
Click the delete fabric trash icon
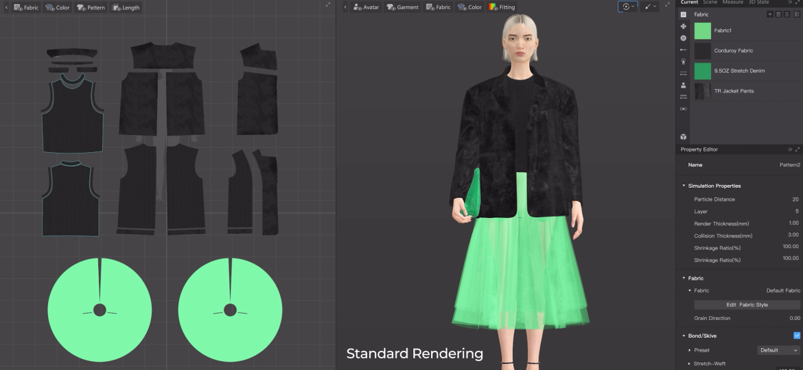point(778,14)
